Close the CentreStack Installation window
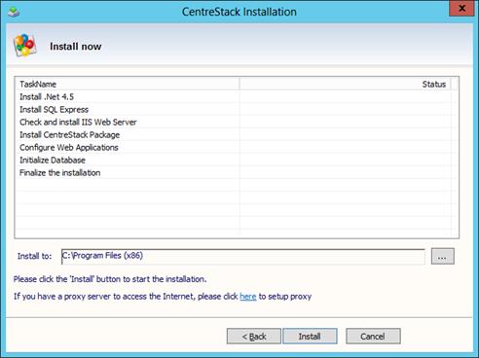This screenshot has height=358, width=479. (x=461, y=8)
